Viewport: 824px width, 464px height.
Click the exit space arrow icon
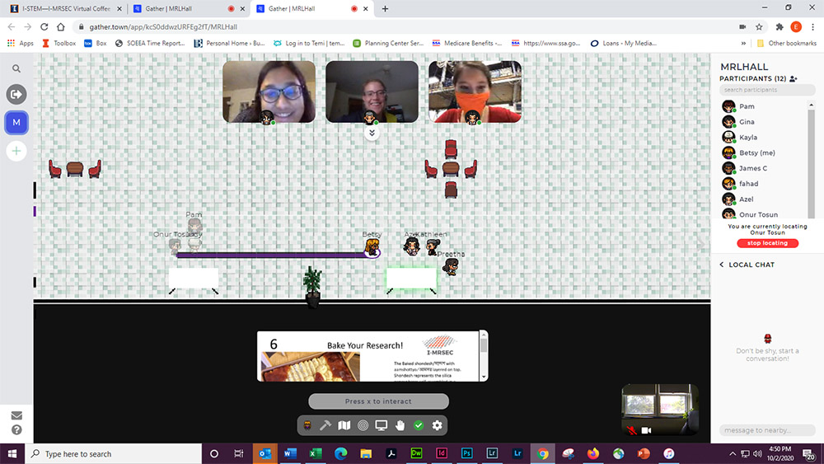[x=16, y=95]
